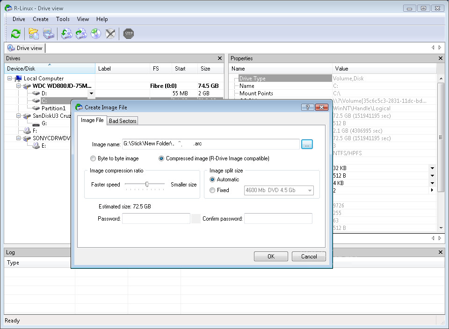Click the STOP toolbar icon
The width and height of the screenshot is (449, 329).
point(129,34)
